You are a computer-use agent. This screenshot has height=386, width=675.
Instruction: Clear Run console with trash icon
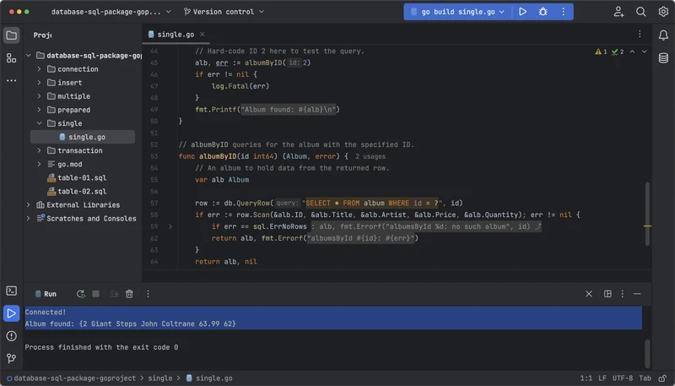pos(129,294)
